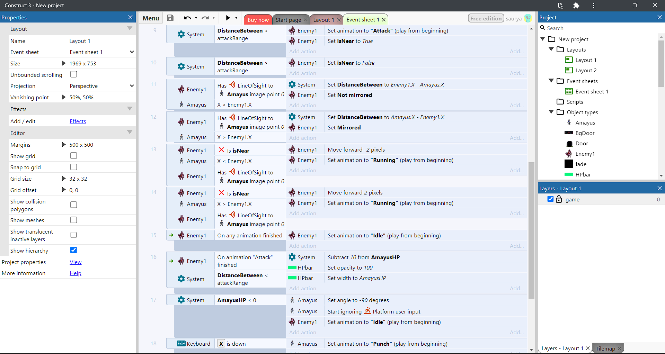Expand the Size property arrow

coord(63,63)
